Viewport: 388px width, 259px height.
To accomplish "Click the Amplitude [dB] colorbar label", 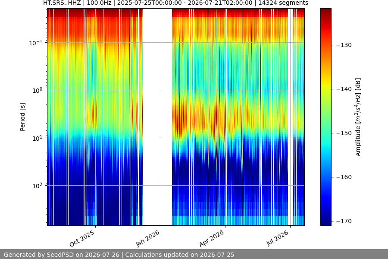I will 358,117.
